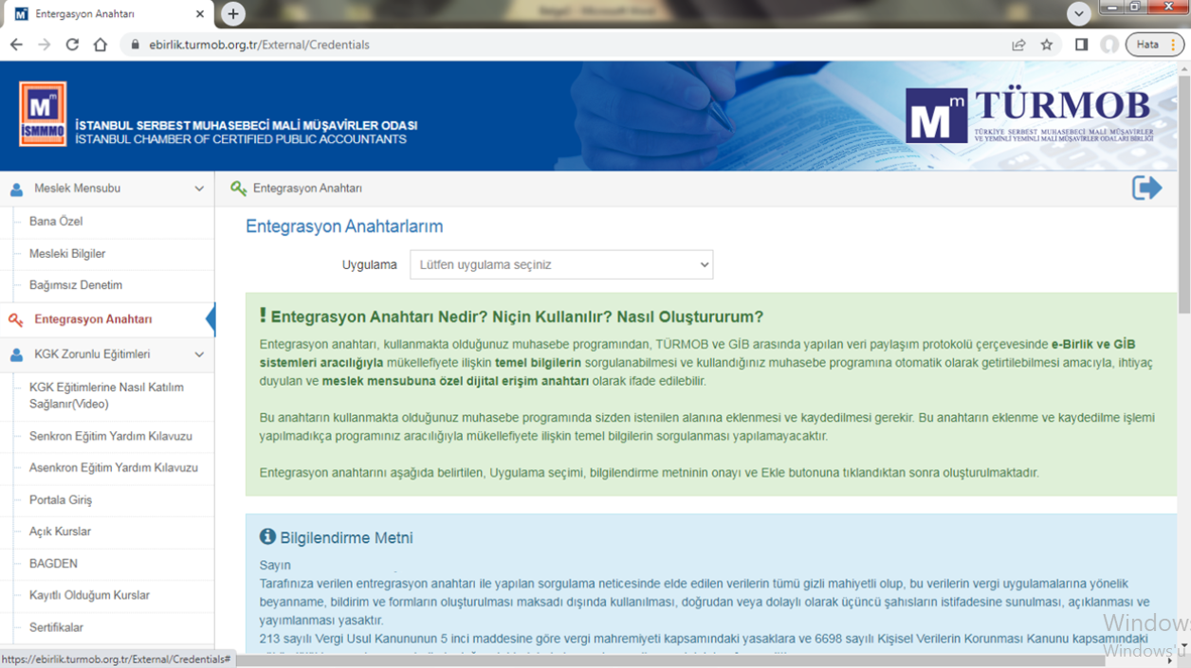Open Bağımsız Denetim menu entry
This screenshot has width=1191, height=668.
76,285
